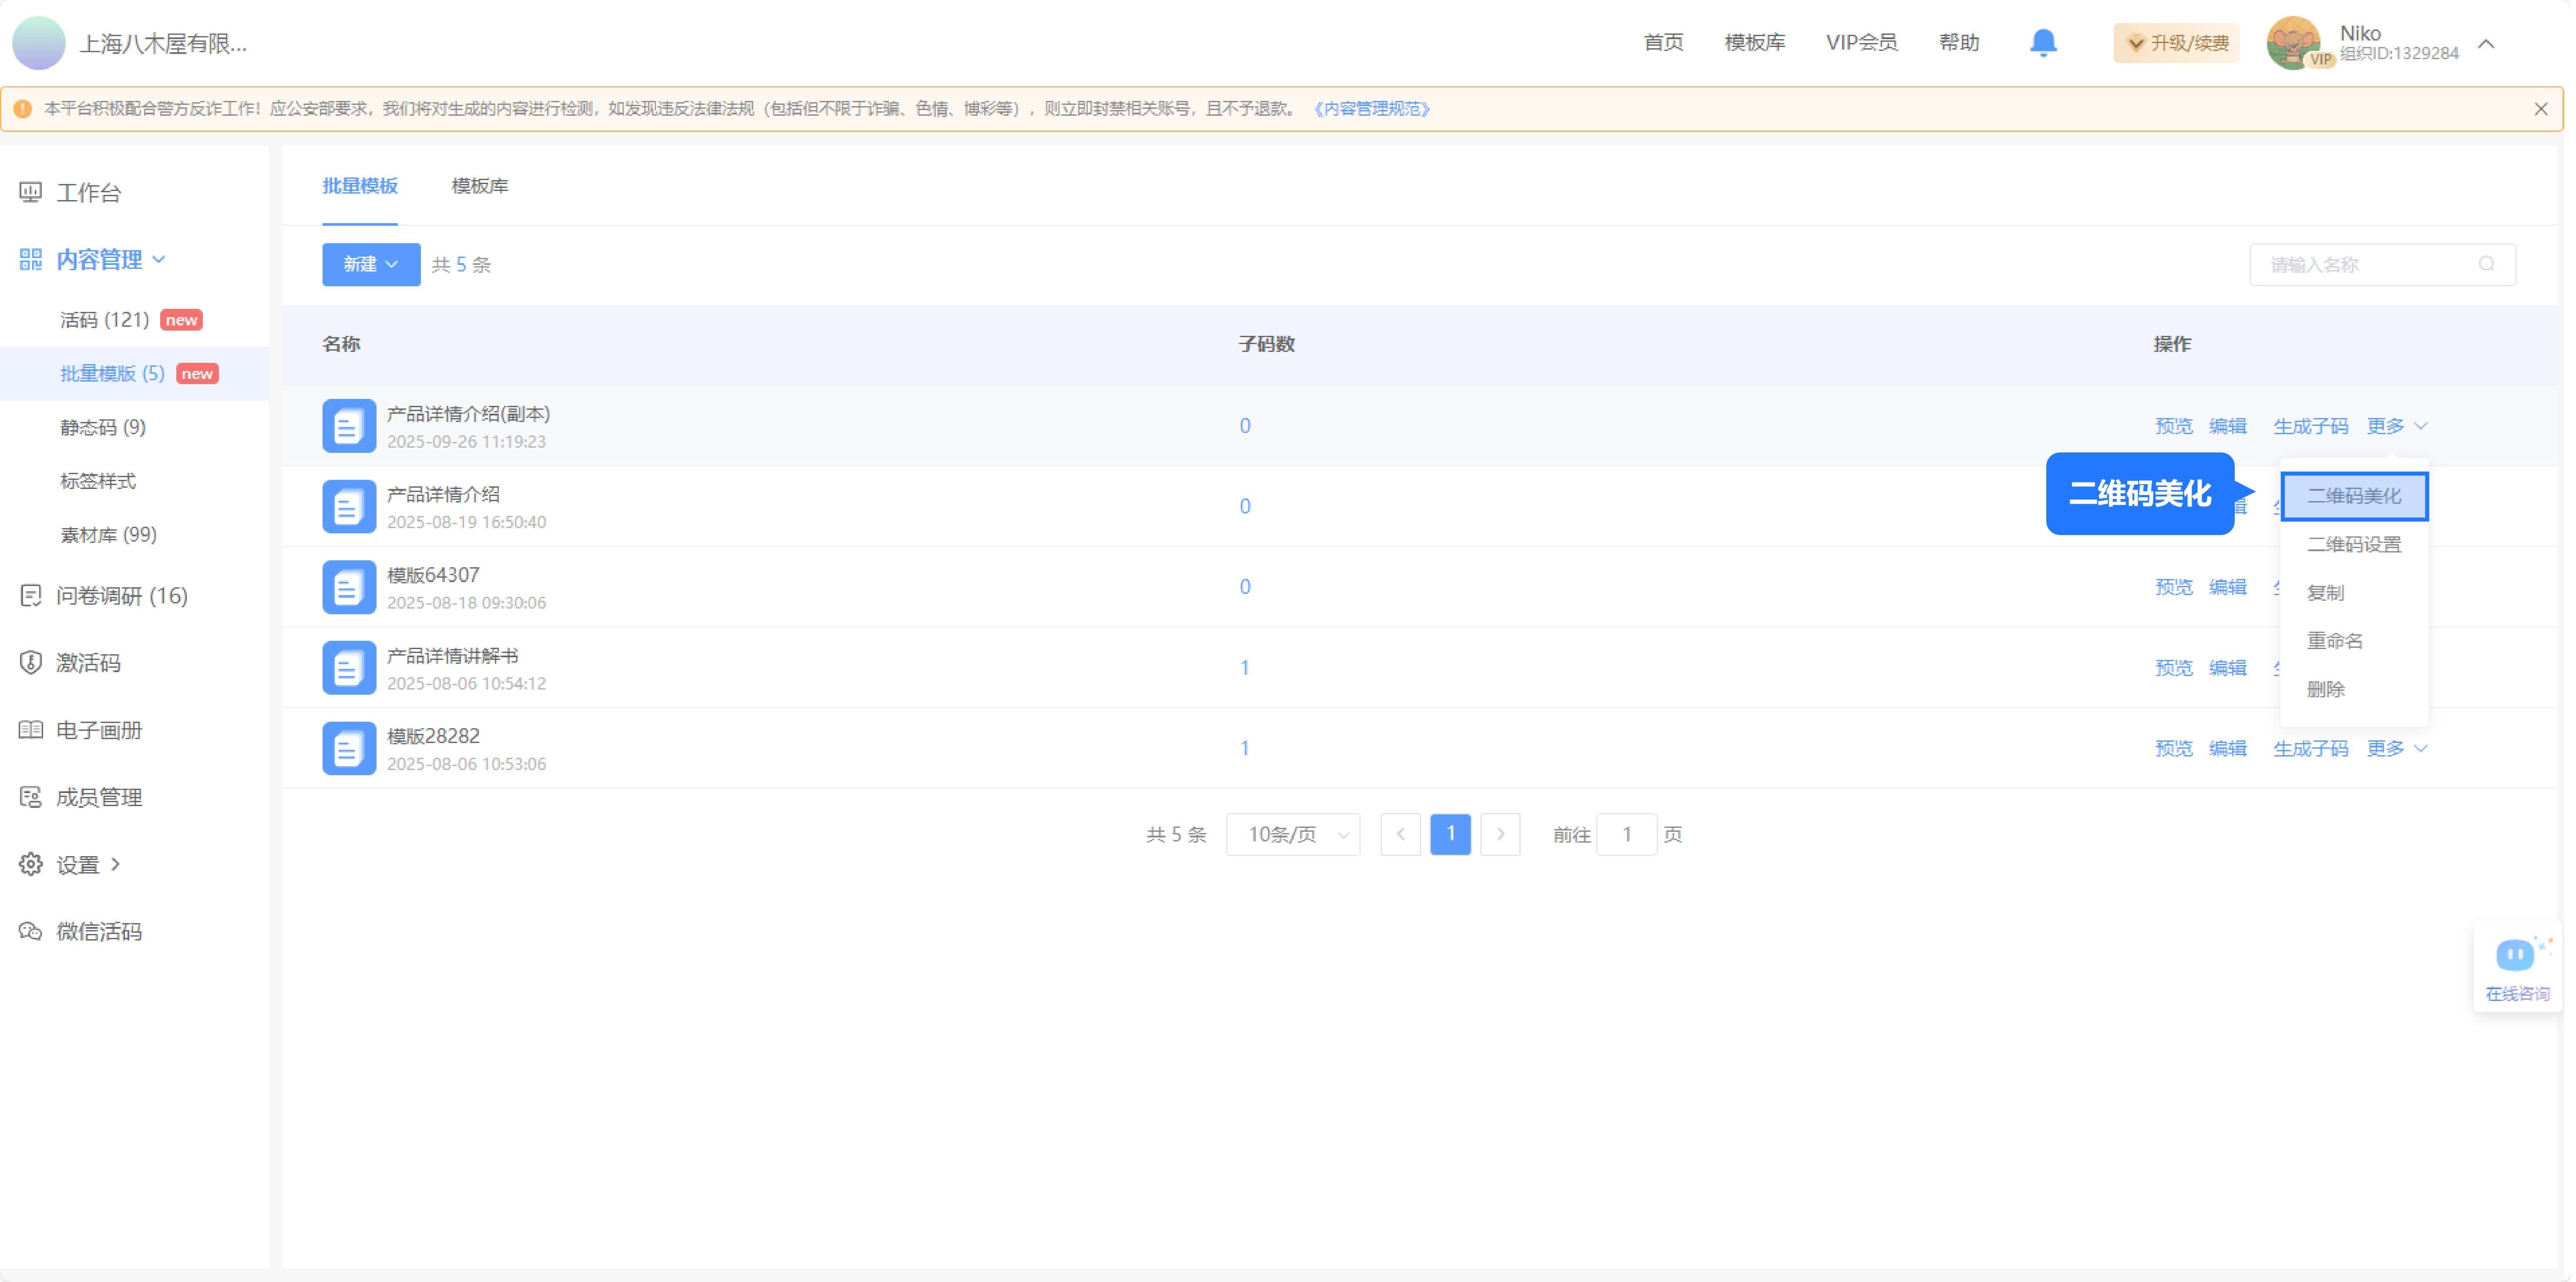Select 二维码美化 from the context menu
The height and width of the screenshot is (1282, 2576).
[x=2354, y=495]
